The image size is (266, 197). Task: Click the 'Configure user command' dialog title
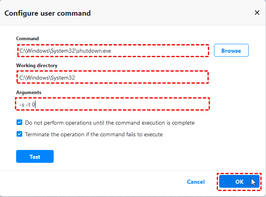[48, 13]
